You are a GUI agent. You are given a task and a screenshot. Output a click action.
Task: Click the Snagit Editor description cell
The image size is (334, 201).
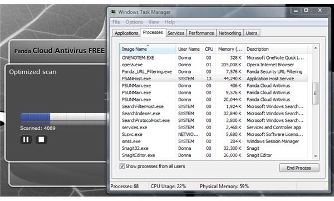(x=259, y=155)
